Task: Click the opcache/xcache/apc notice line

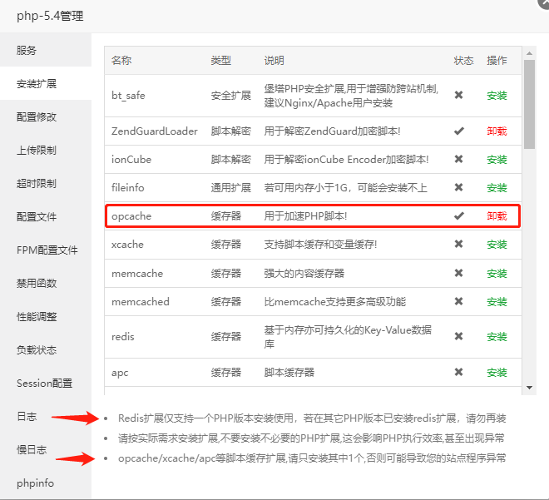Action: tap(312, 458)
